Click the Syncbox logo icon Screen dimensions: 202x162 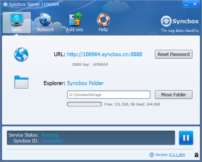click(x=166, y=21)
